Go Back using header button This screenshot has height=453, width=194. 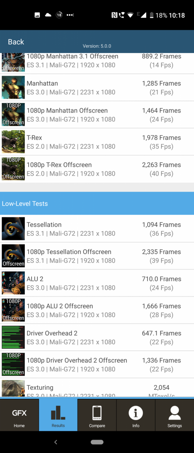pyautogui.click(x=16, y=42)
